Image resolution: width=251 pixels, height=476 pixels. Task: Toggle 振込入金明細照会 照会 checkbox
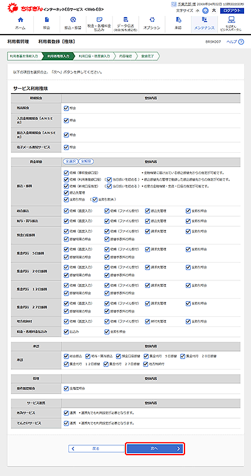pos(67,135)
